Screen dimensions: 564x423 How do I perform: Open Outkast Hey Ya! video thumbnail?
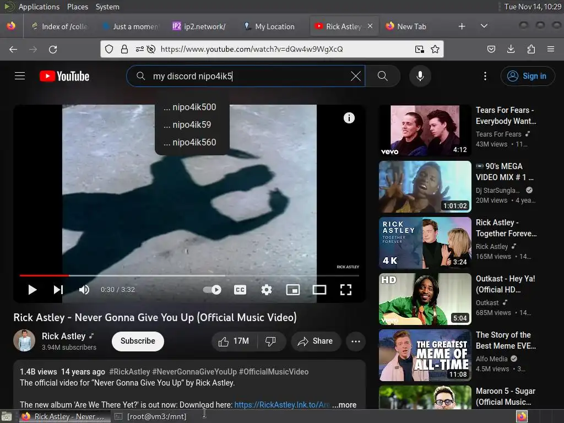point(425,299)
